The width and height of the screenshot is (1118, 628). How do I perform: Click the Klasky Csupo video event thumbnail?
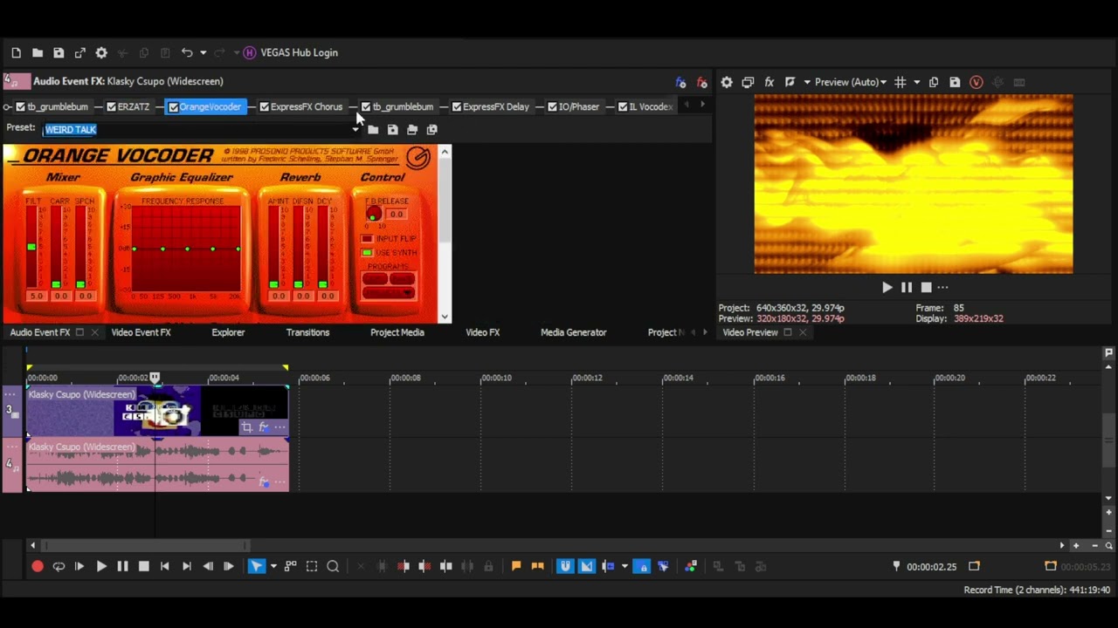157,412
